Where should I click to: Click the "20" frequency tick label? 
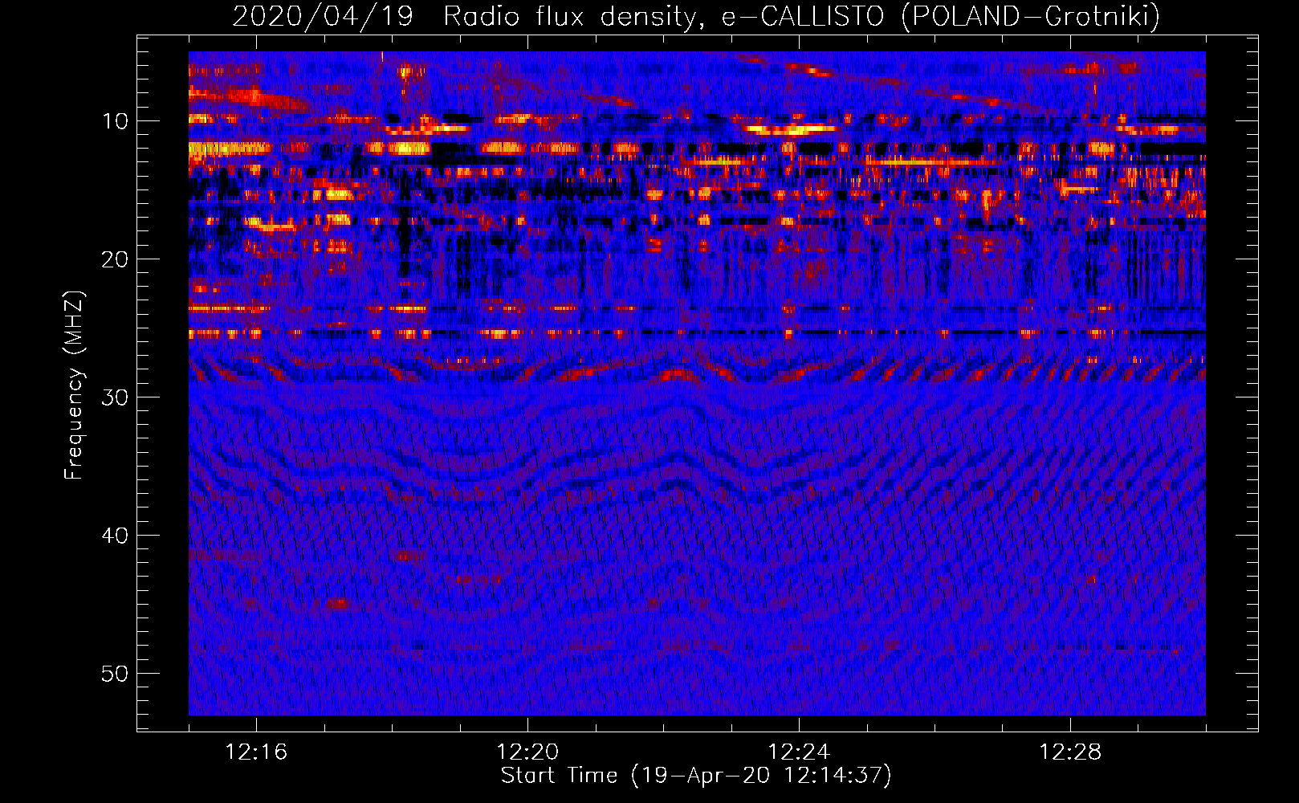[x=115, y=259]
